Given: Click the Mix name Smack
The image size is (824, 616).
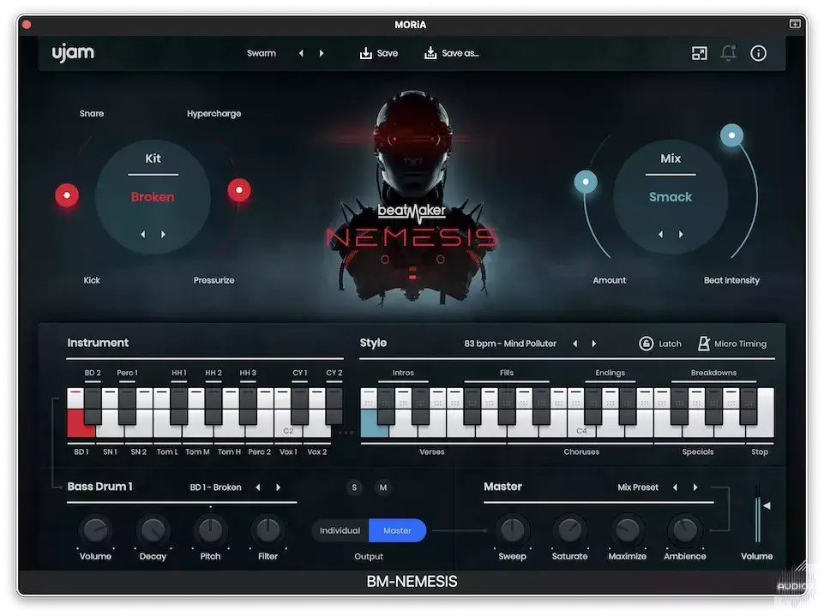Looking at the screenshot, I should point(671,197).
